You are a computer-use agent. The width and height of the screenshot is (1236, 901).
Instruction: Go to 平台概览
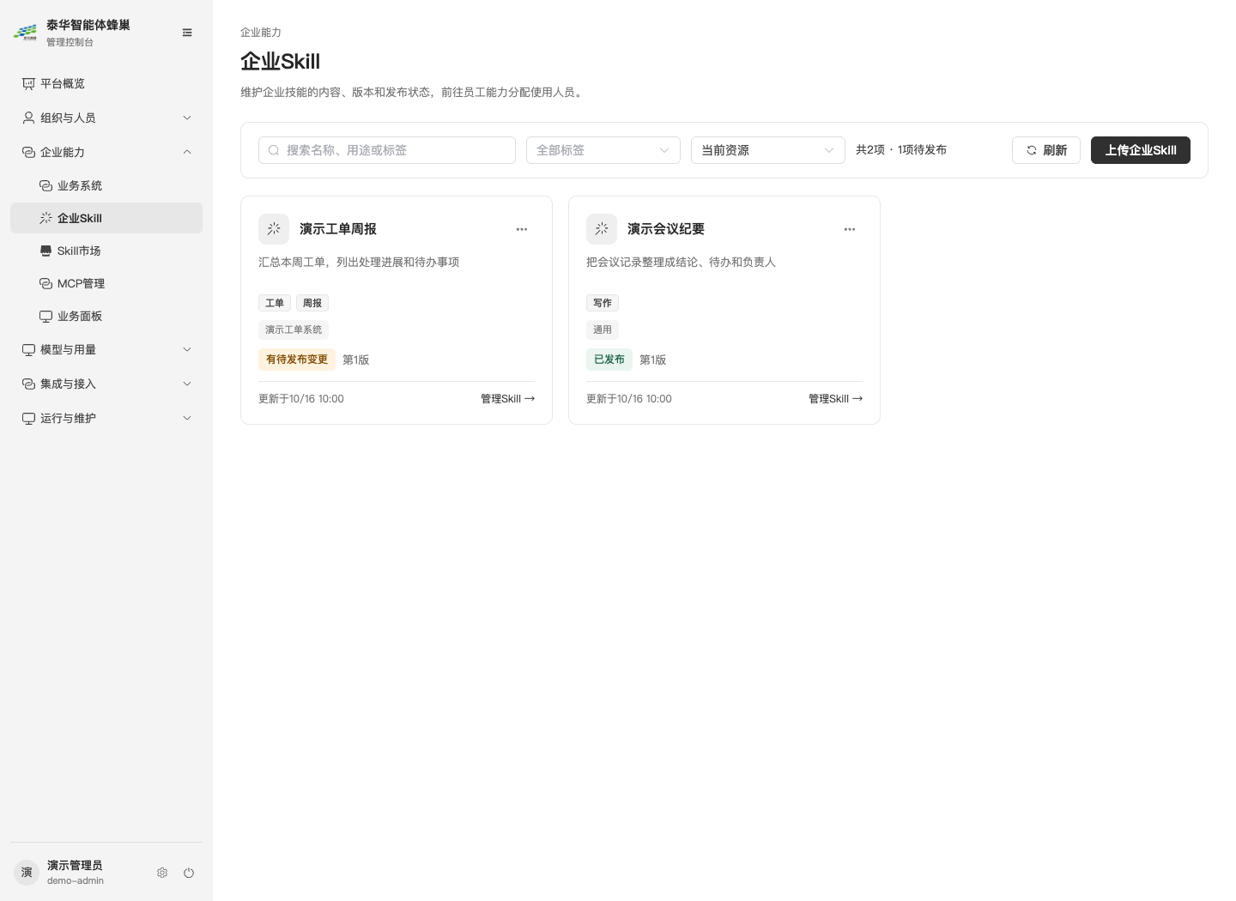coord(106,83)
